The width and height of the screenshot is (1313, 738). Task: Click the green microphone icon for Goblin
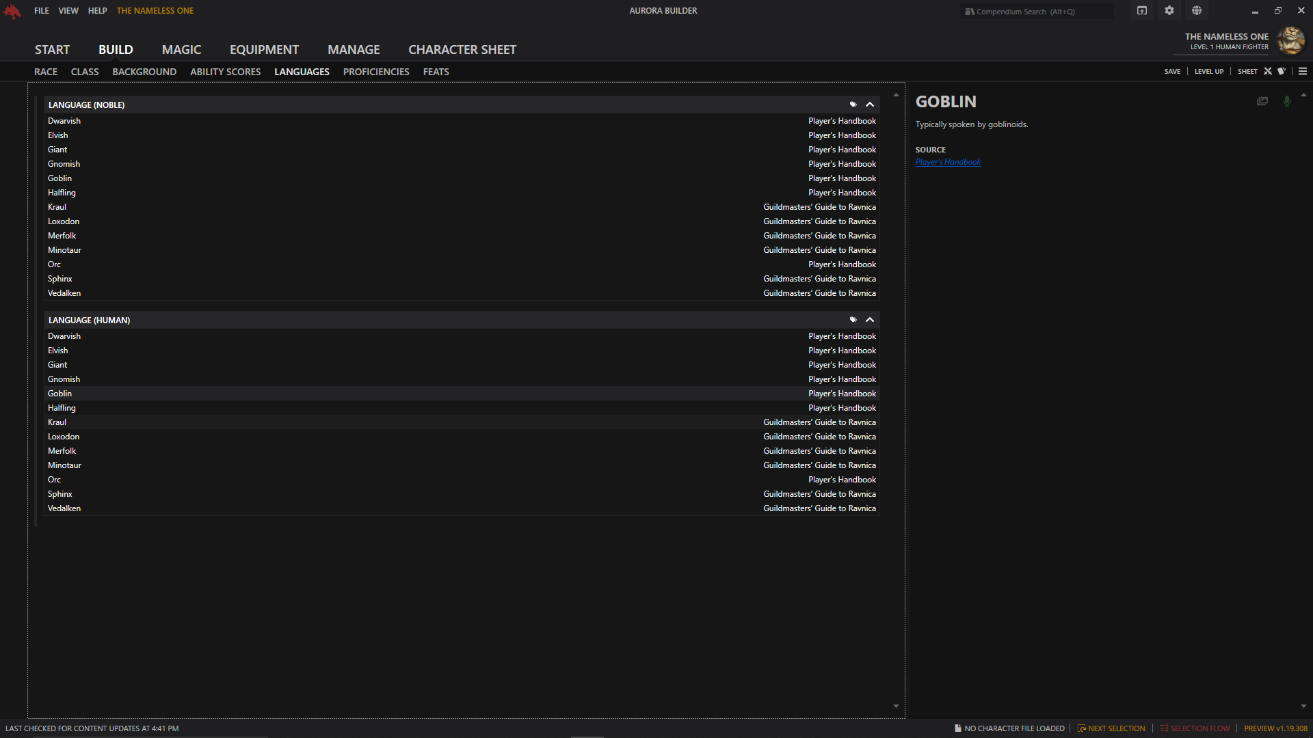tap(1287, 101)
